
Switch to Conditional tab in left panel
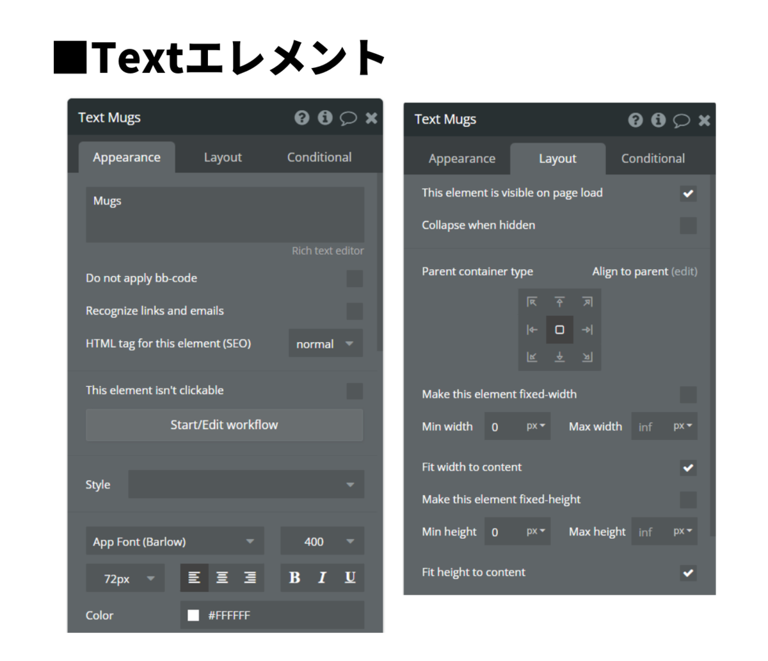tap(319, 158)
